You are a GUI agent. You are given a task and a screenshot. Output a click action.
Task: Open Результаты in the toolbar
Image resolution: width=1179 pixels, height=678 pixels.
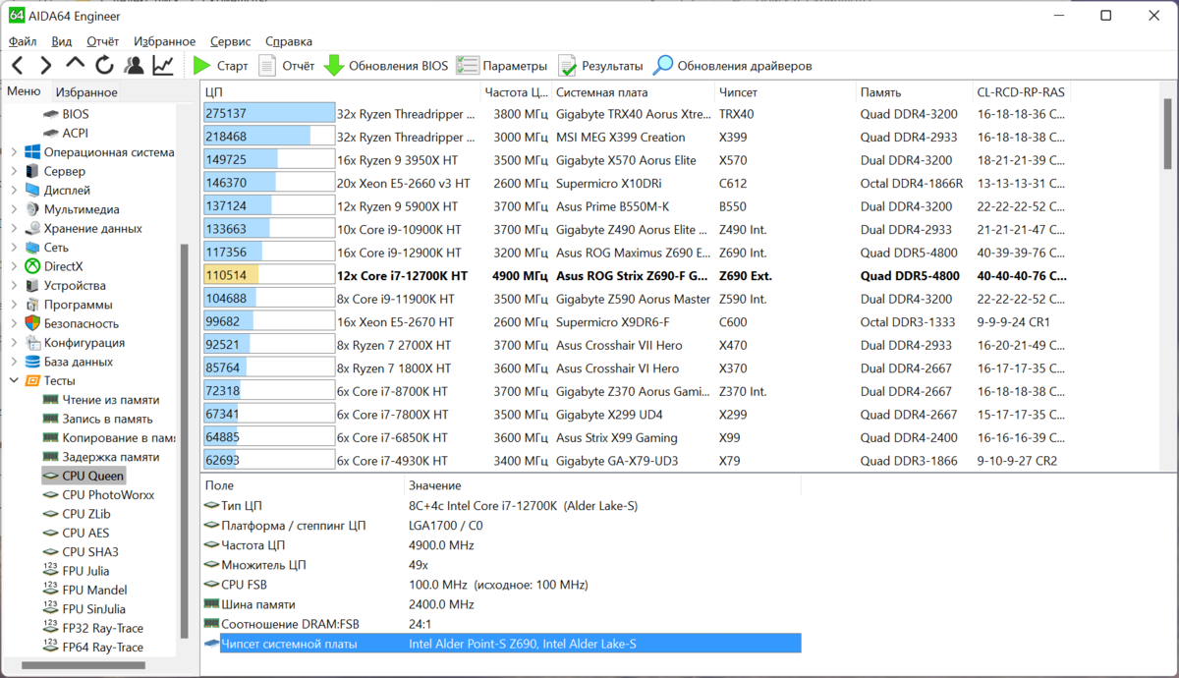click(600, 66)
